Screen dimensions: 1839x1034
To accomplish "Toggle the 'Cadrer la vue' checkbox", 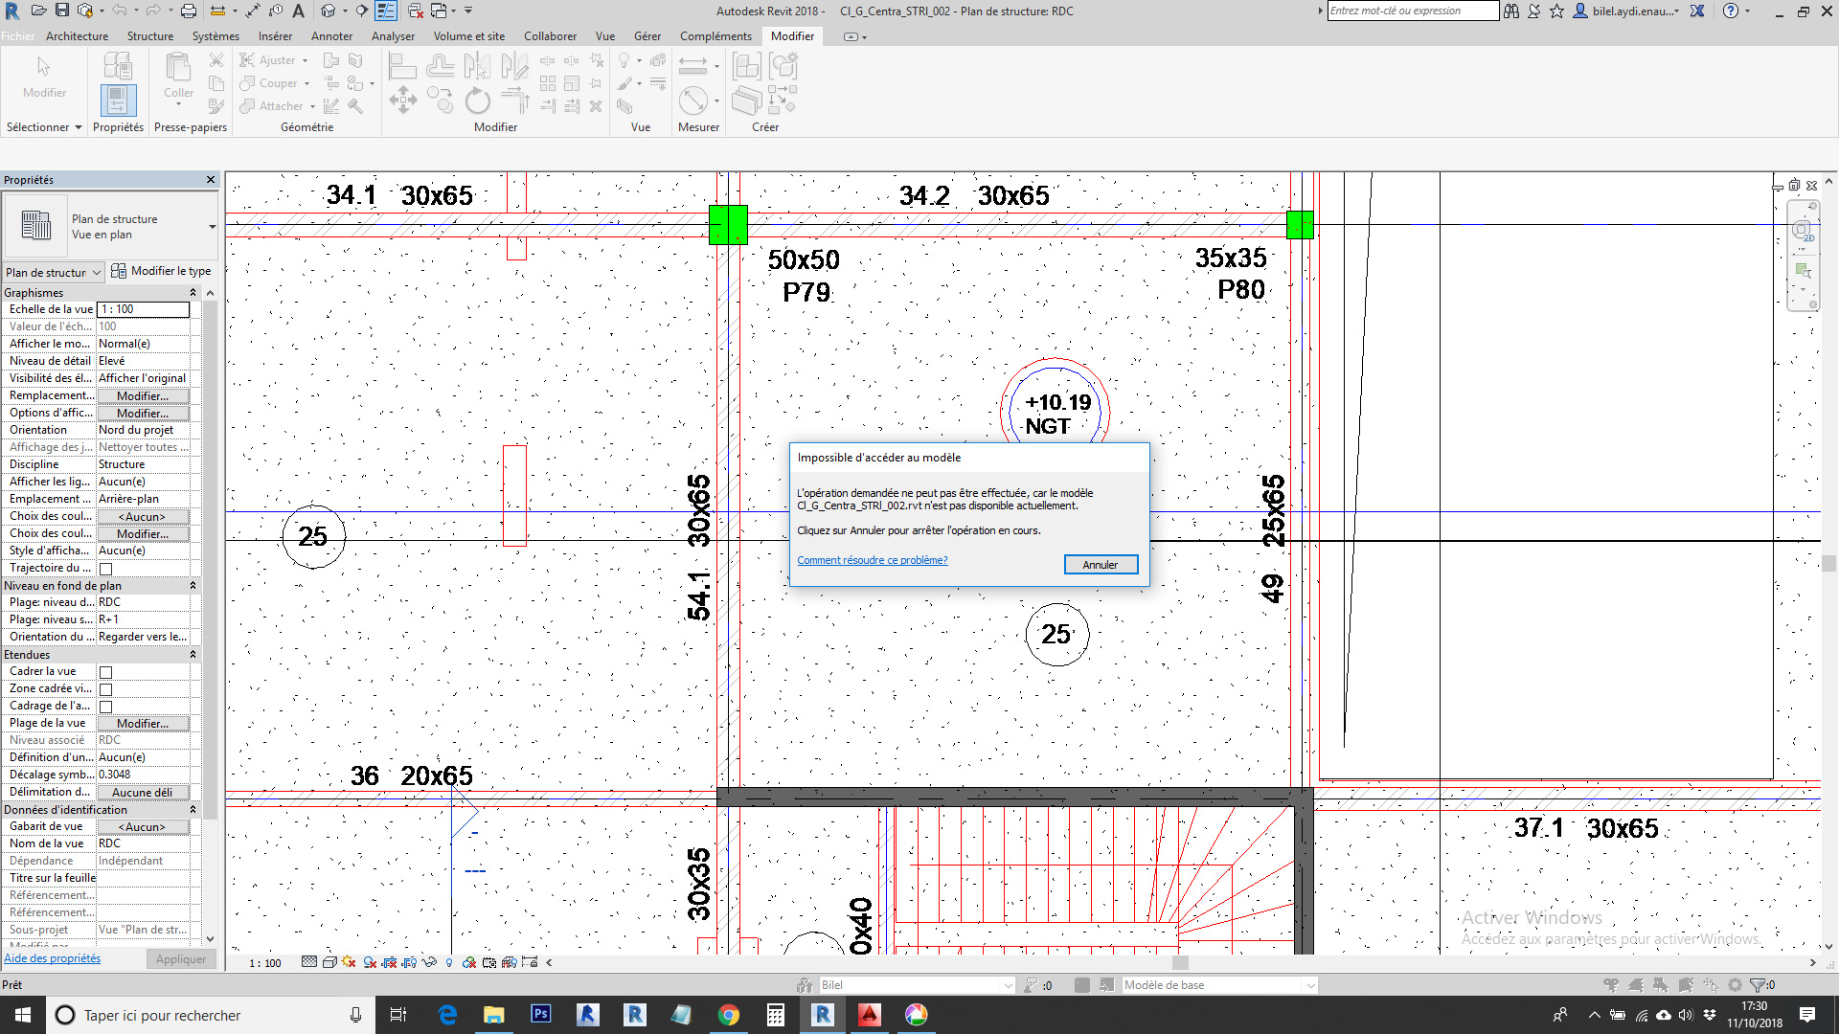I will pyautogui.click(x=106, y=672).
